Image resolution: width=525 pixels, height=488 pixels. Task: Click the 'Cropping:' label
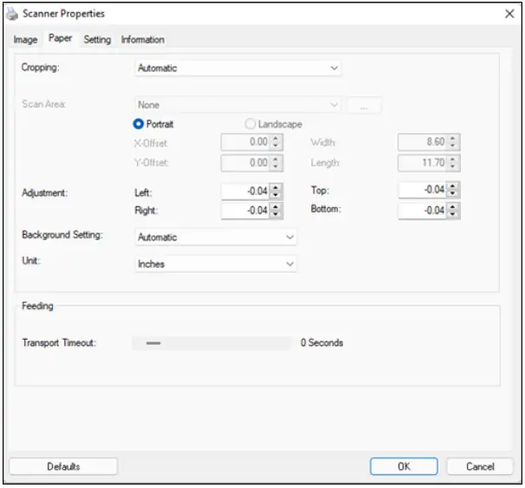coord(40,68)
